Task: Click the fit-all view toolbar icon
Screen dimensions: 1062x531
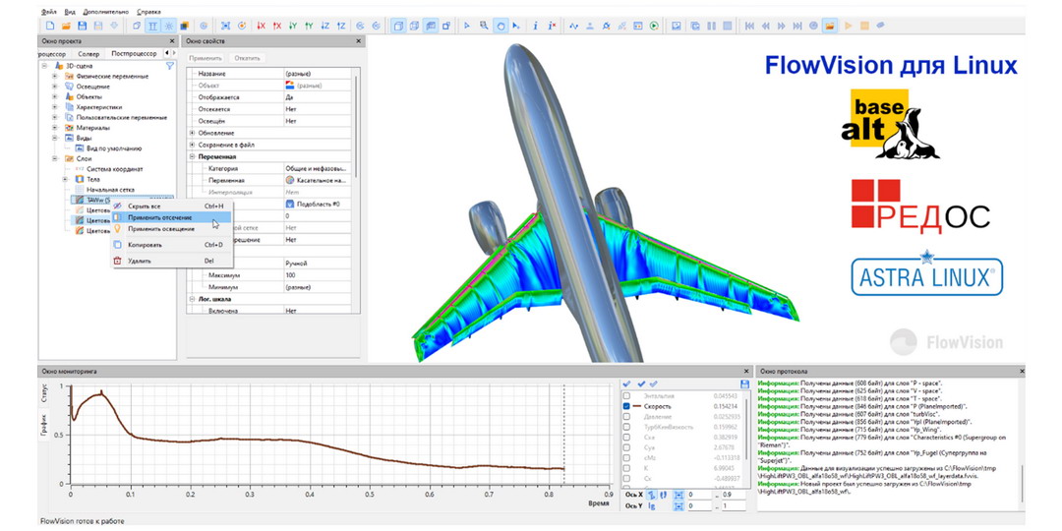Action: click(225, 26)
